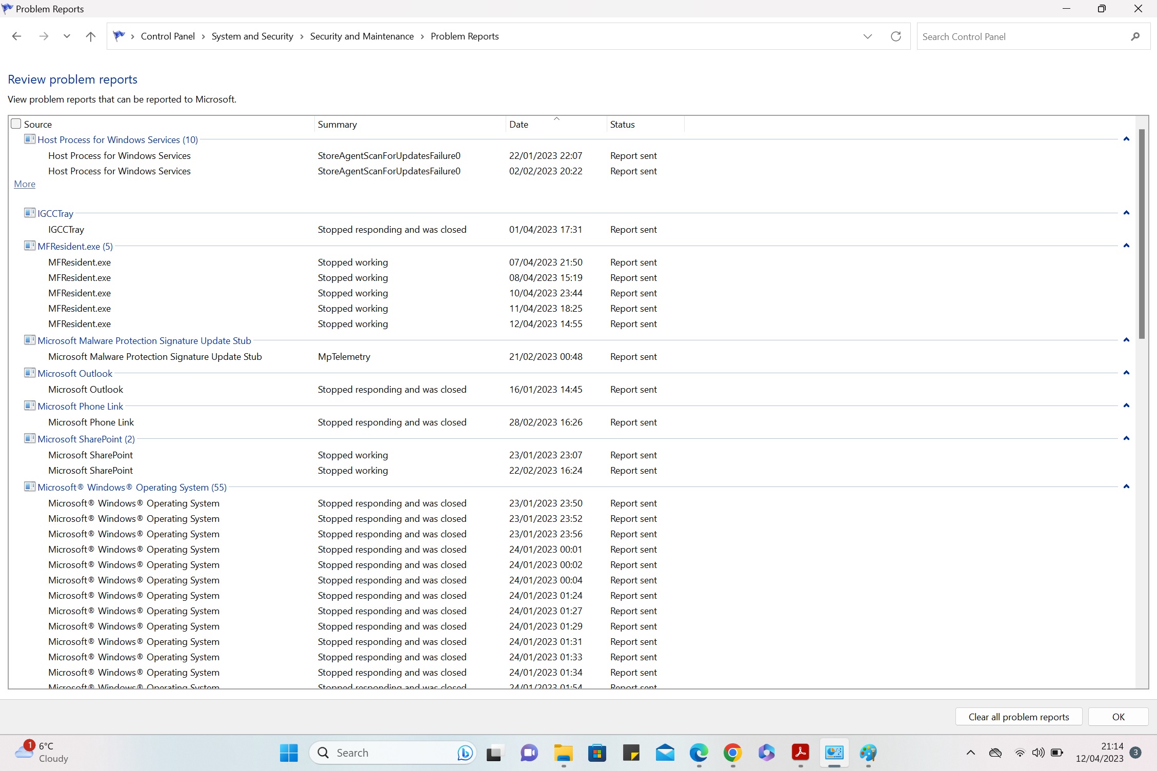
Task: Open Microsoft Edge from the taskbar
Action: [x=699, y=753]
